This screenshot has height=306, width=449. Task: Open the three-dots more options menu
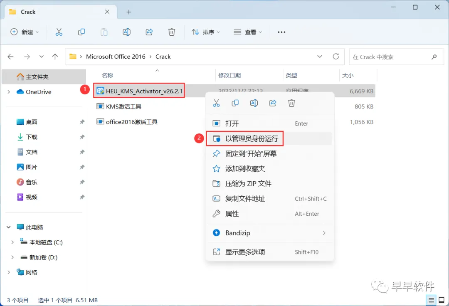pyautogui.click(x=281, y=32)
